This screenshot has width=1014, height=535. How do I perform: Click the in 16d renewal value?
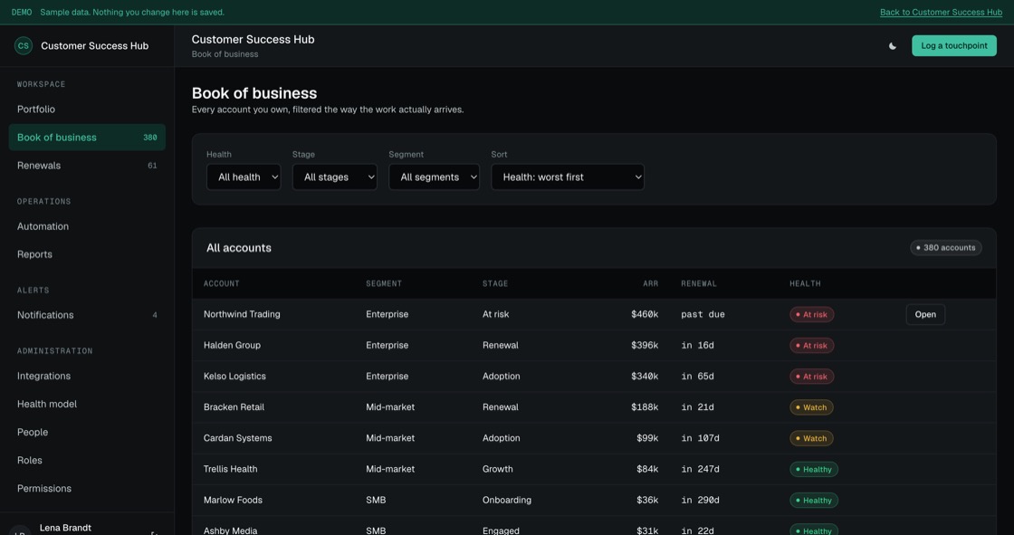(x=697, y=346)
